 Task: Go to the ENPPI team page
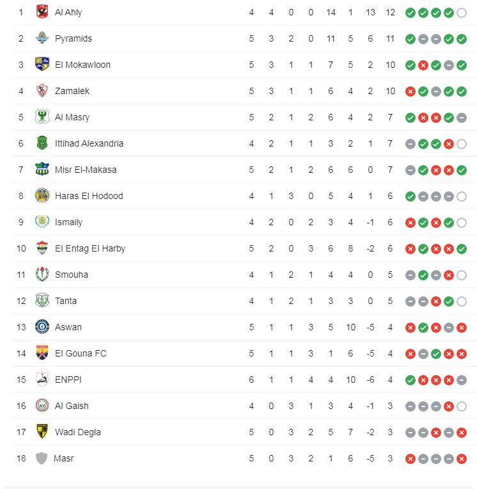[x=68, y=380]
